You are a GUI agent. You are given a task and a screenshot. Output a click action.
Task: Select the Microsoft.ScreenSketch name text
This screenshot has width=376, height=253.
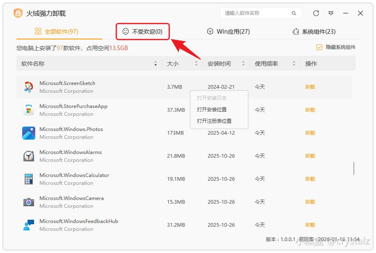click(67, 83)
